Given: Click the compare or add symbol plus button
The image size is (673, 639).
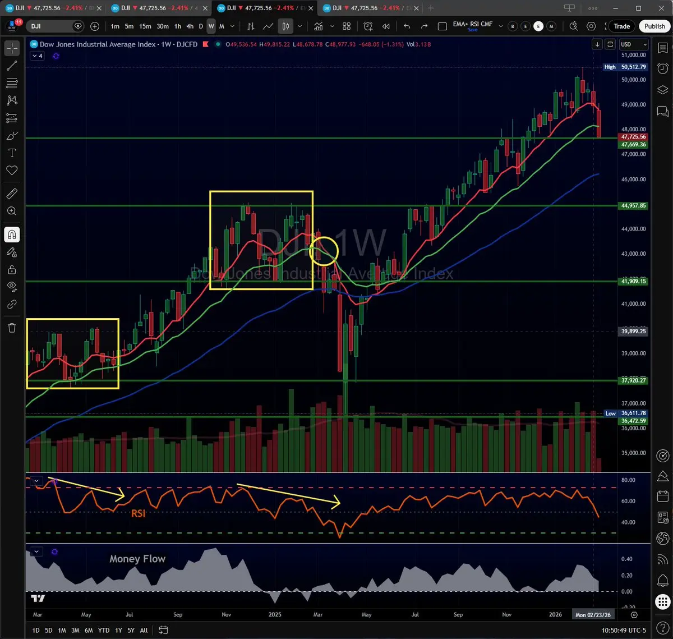Looking at the screenshot, I should tap(95, 26).
